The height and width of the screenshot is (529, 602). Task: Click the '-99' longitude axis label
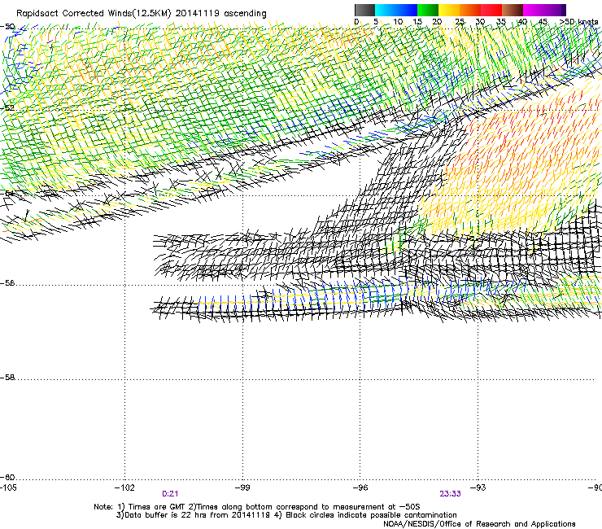pyautogui.click(x=242, y=487)
